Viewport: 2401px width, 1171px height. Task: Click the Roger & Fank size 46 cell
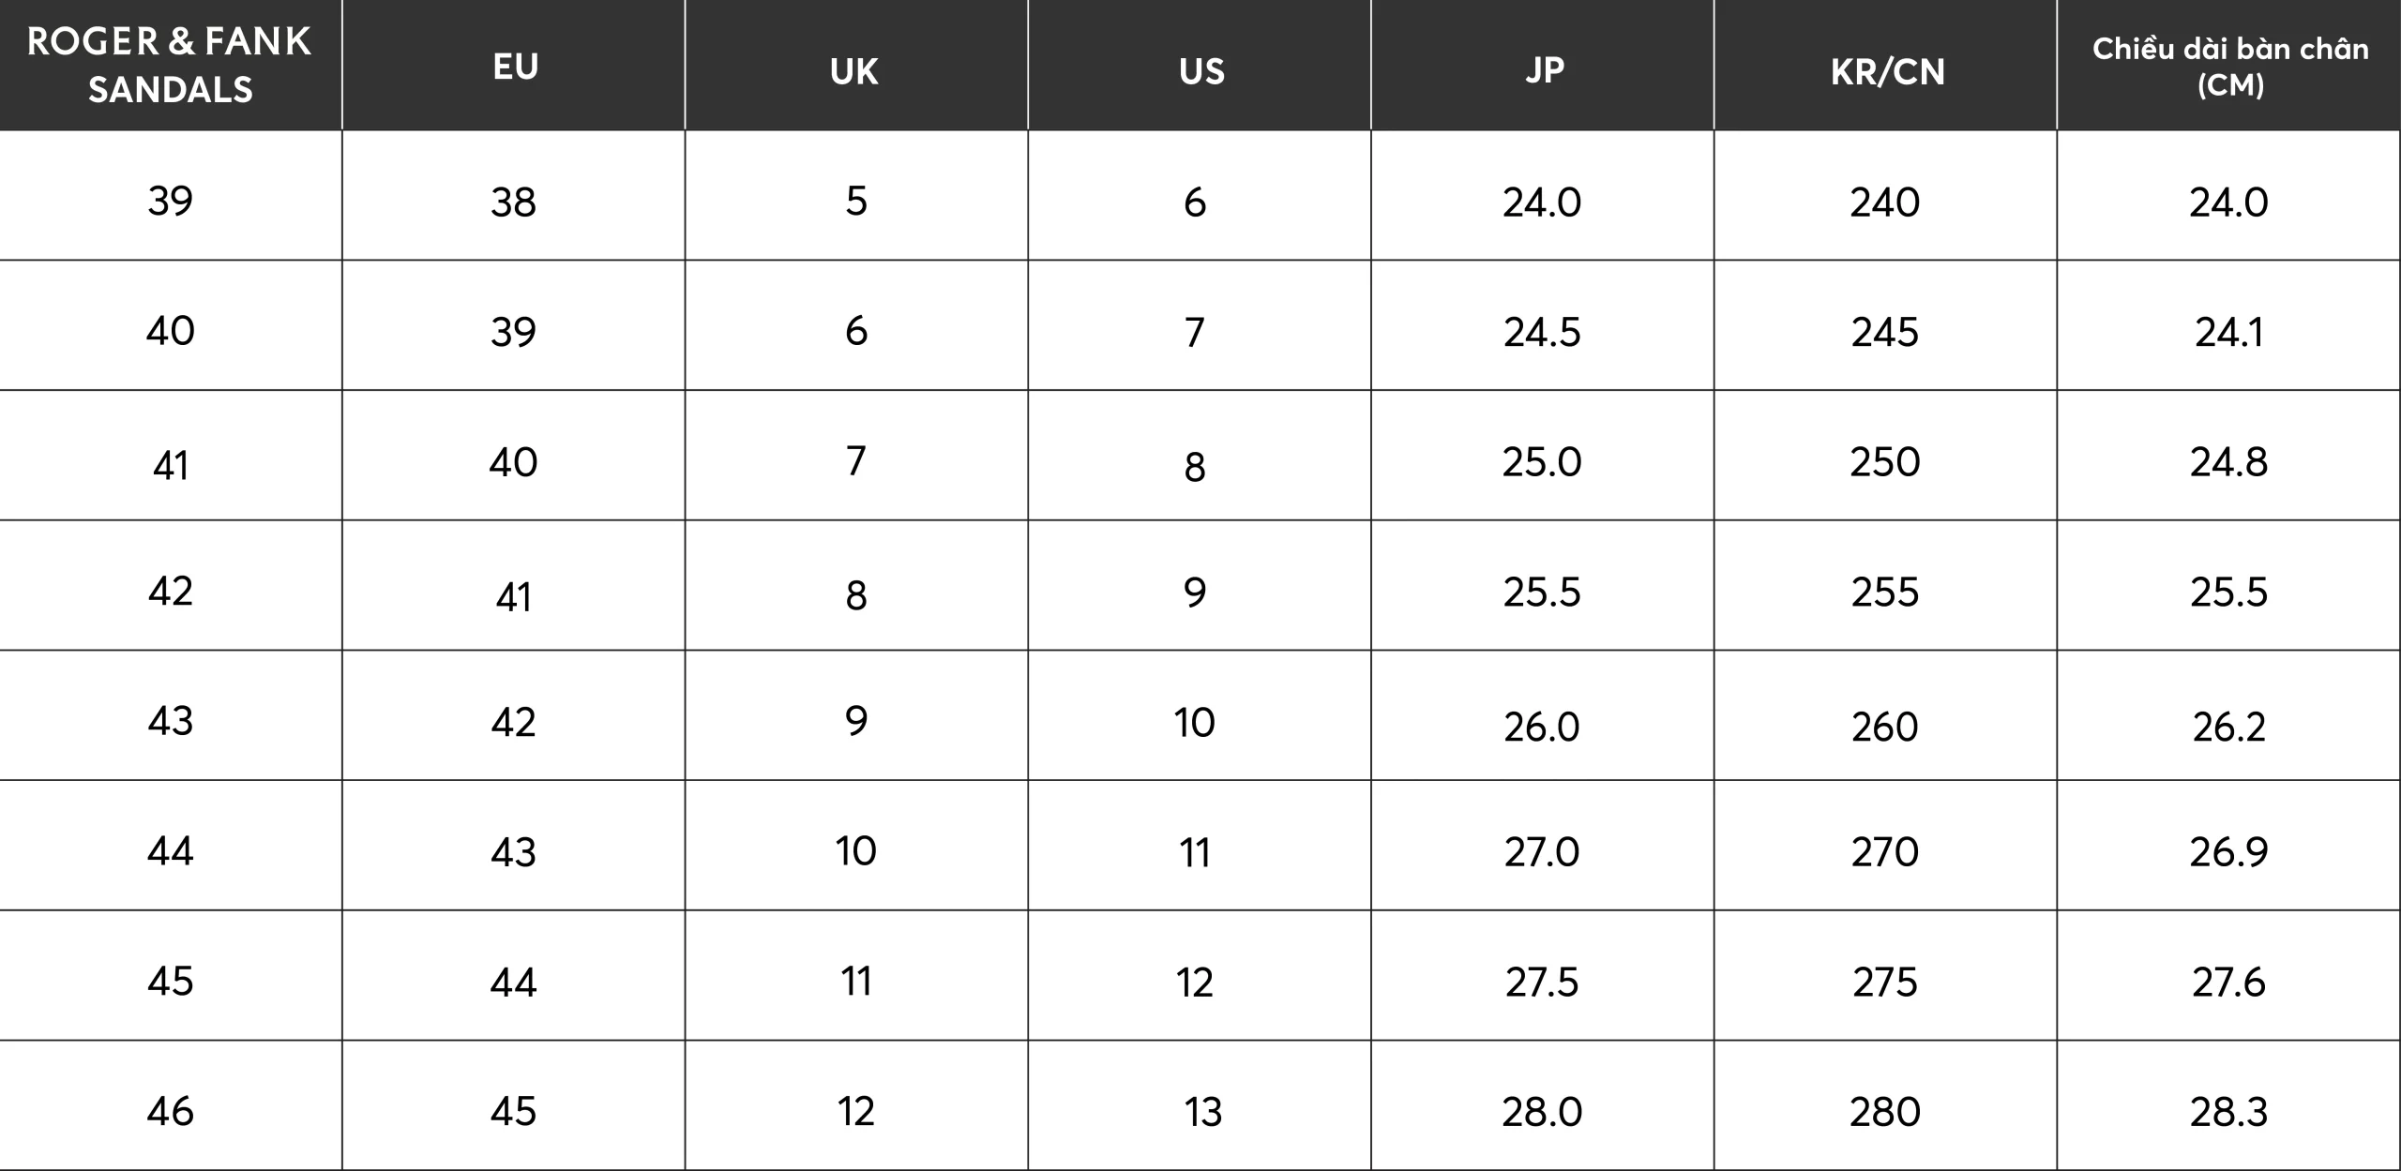170,1111
